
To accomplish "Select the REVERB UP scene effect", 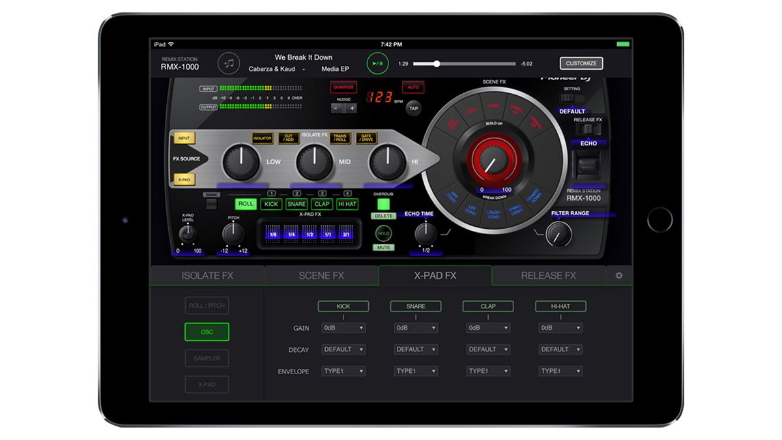I will [x=534, y=123].
